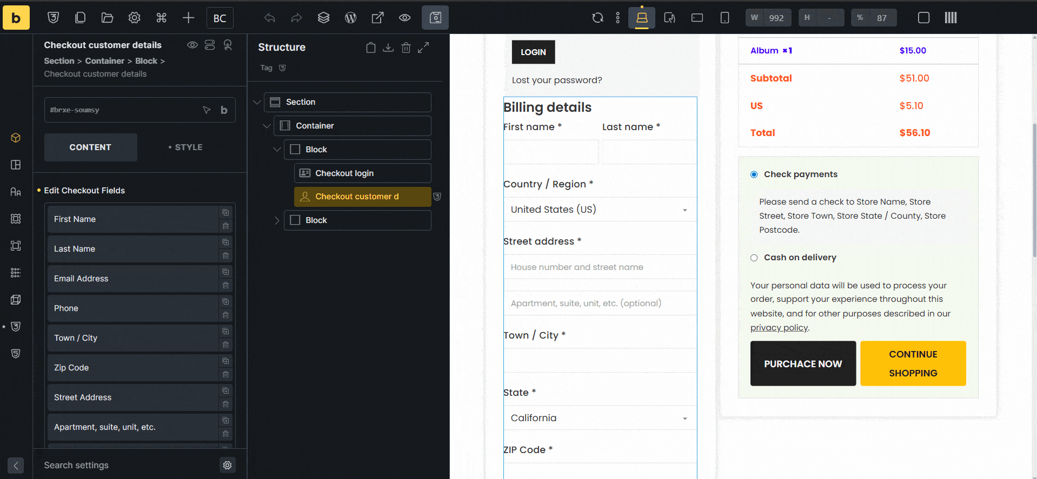1037x479 pixels.
Task: Switch to the tablet touch breakpoint
Action: [669, 18]
